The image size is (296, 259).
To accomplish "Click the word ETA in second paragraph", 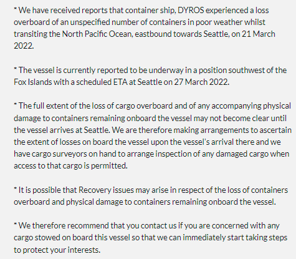I will [x=120, y=82].
